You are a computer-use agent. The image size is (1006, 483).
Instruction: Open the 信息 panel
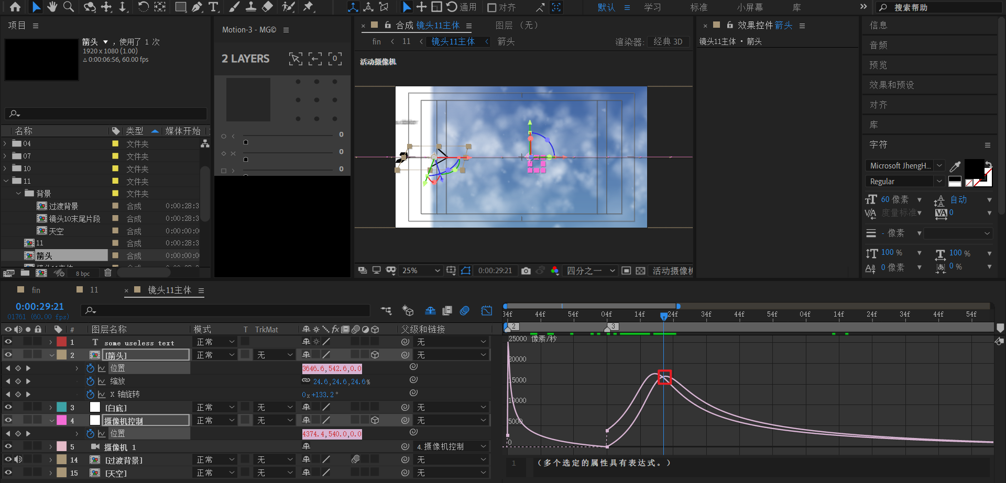(x=878, y=25)
